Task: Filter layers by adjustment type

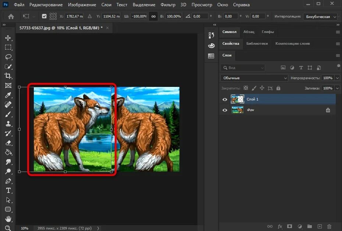Action: 292,67
